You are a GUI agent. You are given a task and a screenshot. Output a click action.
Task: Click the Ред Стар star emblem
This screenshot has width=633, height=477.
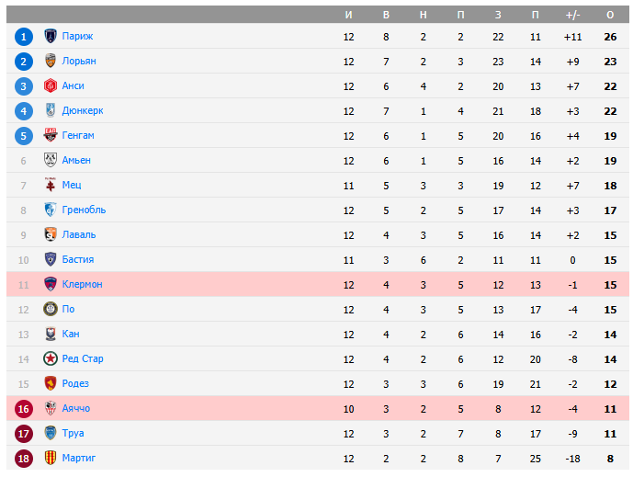(51, 358)
